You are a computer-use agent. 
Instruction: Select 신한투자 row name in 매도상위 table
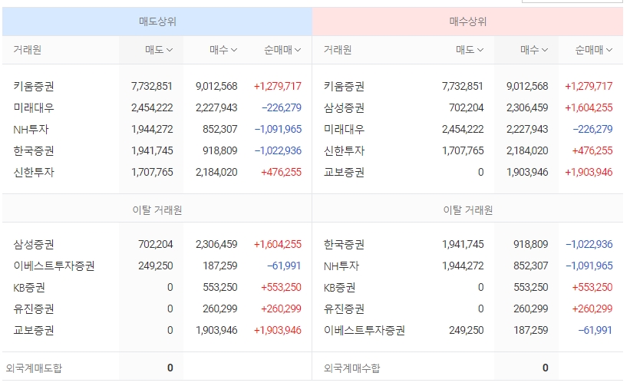coord(34,173)
